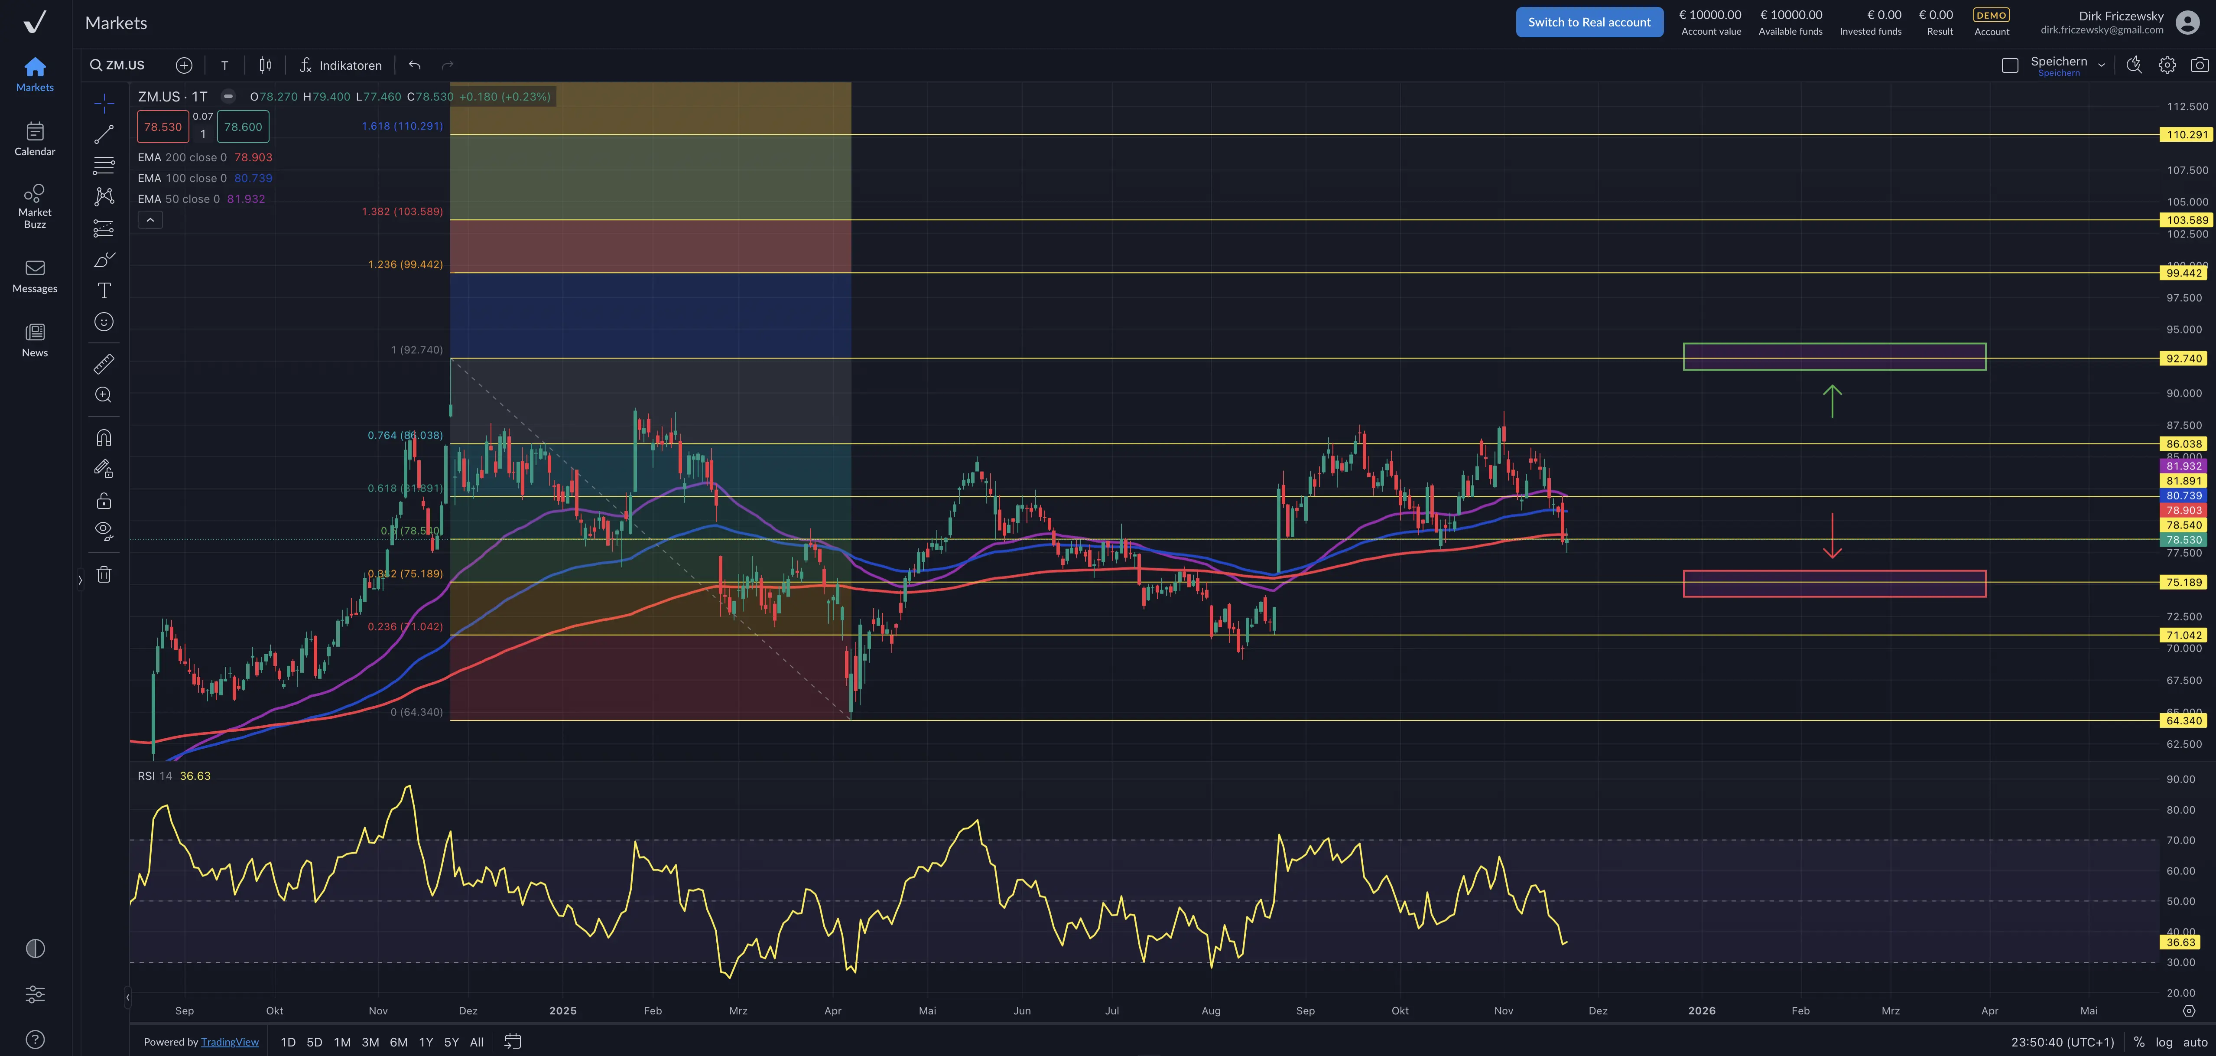Expand the Speichern dropdown arrow

(2102, 65)
